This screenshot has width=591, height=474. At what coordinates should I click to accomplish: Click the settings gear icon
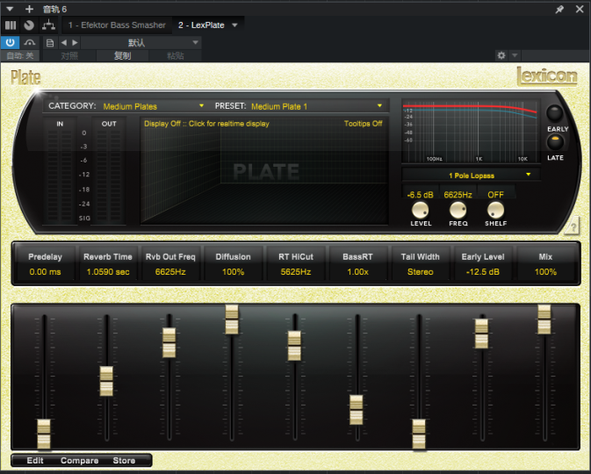(x=501, y=55)
